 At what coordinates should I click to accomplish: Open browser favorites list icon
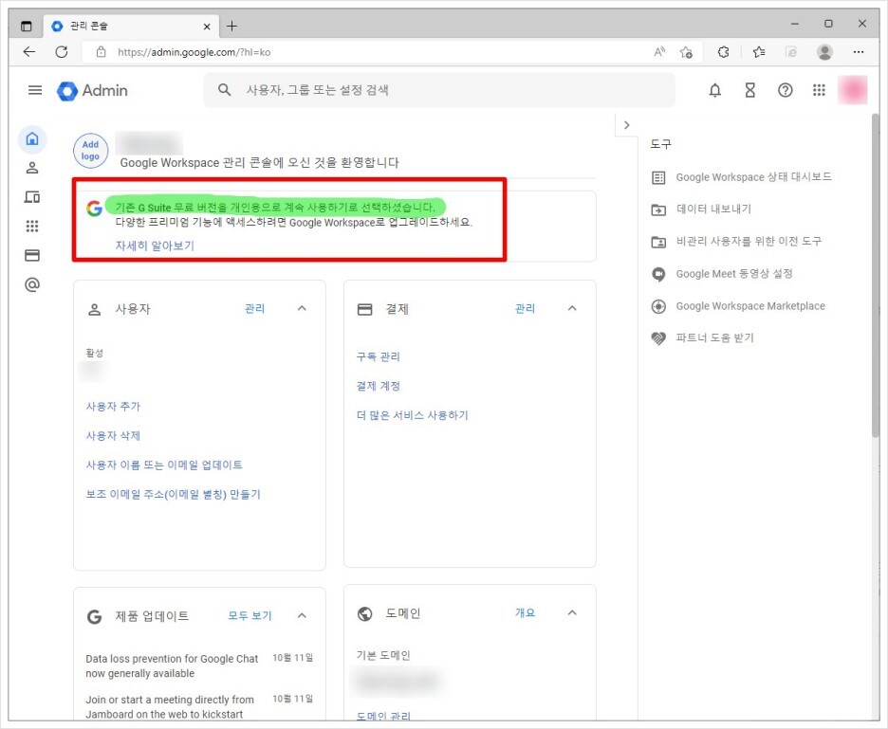[x=759, y=52]
